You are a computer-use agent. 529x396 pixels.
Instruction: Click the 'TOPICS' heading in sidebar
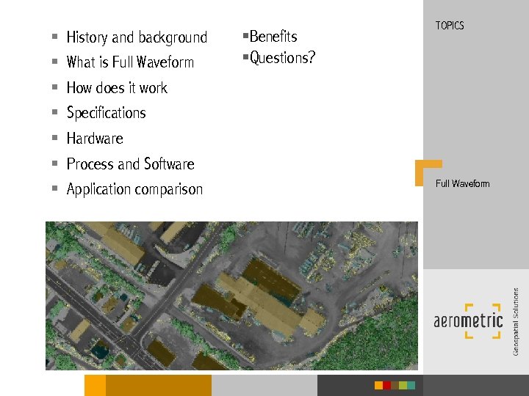click(450, 26)
